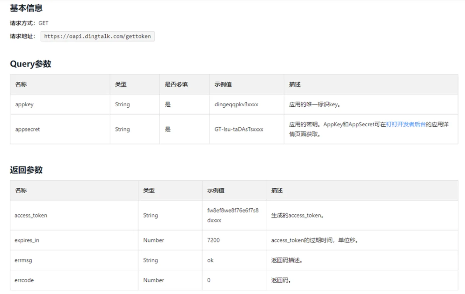Click 是 in the appsecret row
465x294 pixels.
click(x=168, y=129)
